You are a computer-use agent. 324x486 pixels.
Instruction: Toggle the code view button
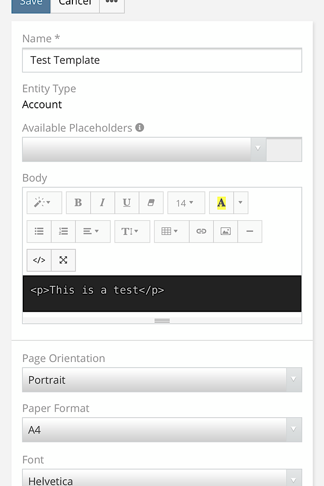pyautogui.click(x=39, y=260)
